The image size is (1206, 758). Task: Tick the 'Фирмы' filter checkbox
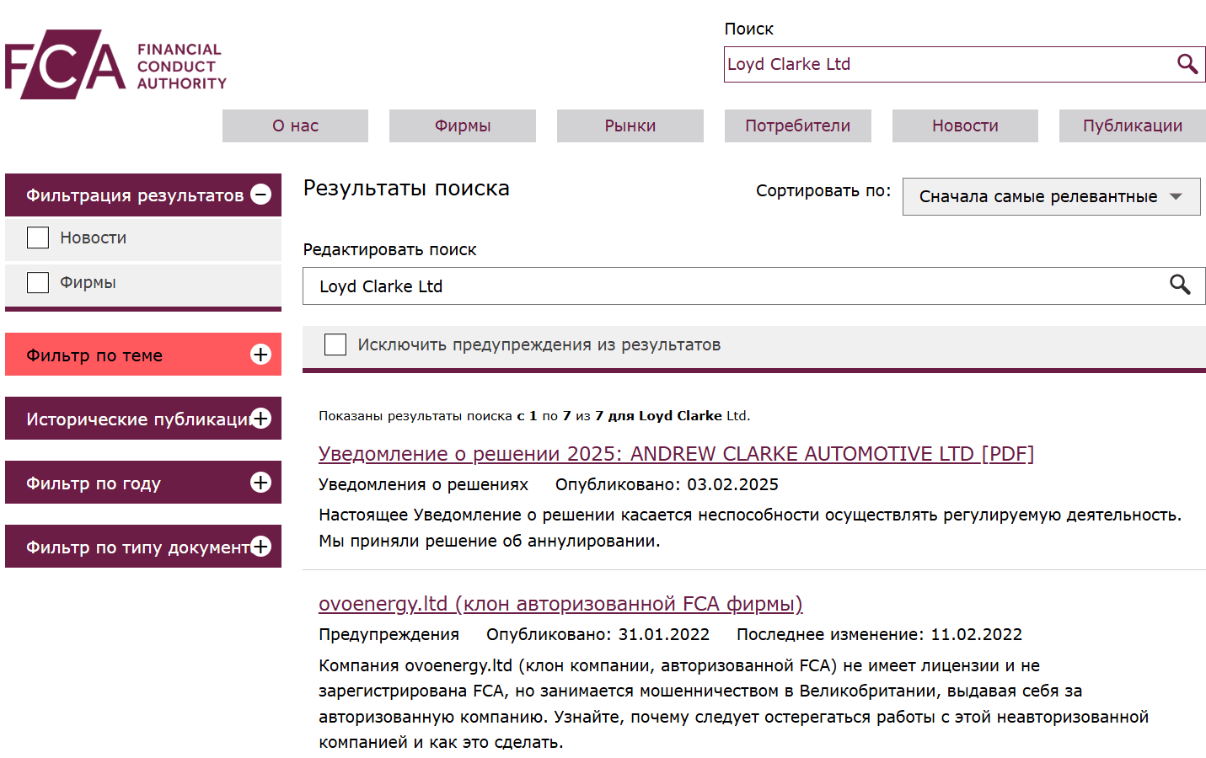point(38,283)
